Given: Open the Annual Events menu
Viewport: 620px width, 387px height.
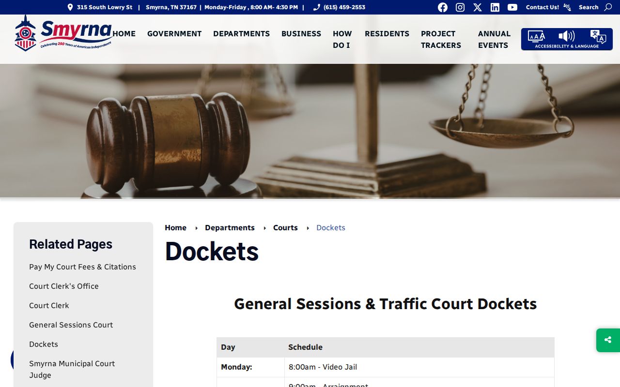Looking at the screenshot, I should [494, 39].
